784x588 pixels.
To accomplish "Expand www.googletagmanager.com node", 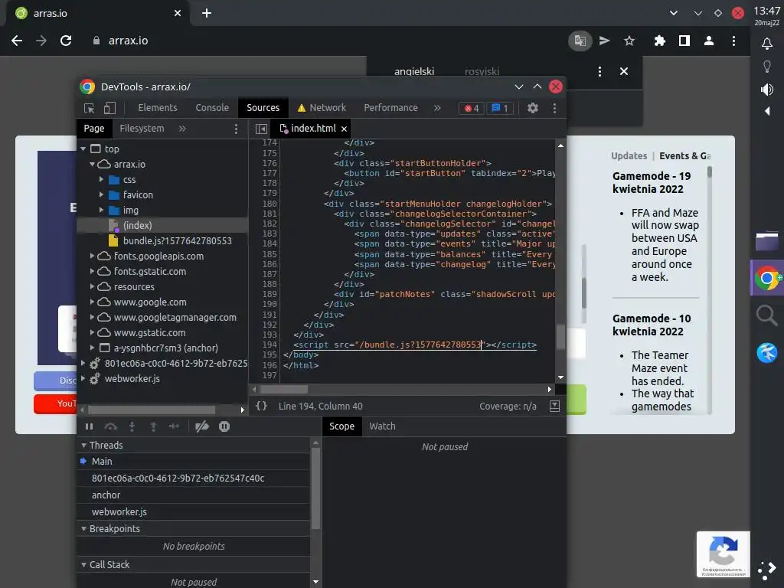I will 92,318.
